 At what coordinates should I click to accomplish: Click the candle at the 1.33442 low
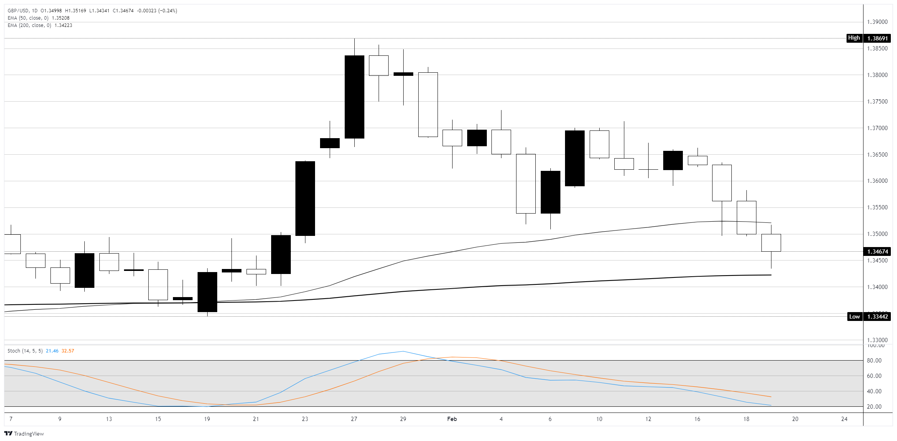(207, 292)
